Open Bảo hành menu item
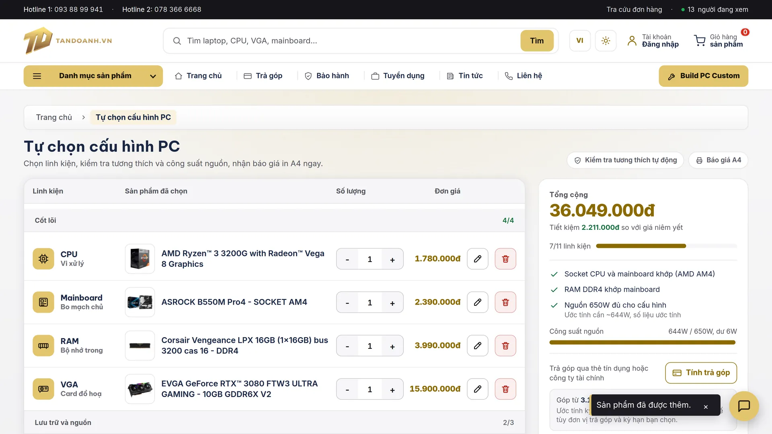Viewport: 772px width, 434px height. pyautogui.click(x=327, y=76)
